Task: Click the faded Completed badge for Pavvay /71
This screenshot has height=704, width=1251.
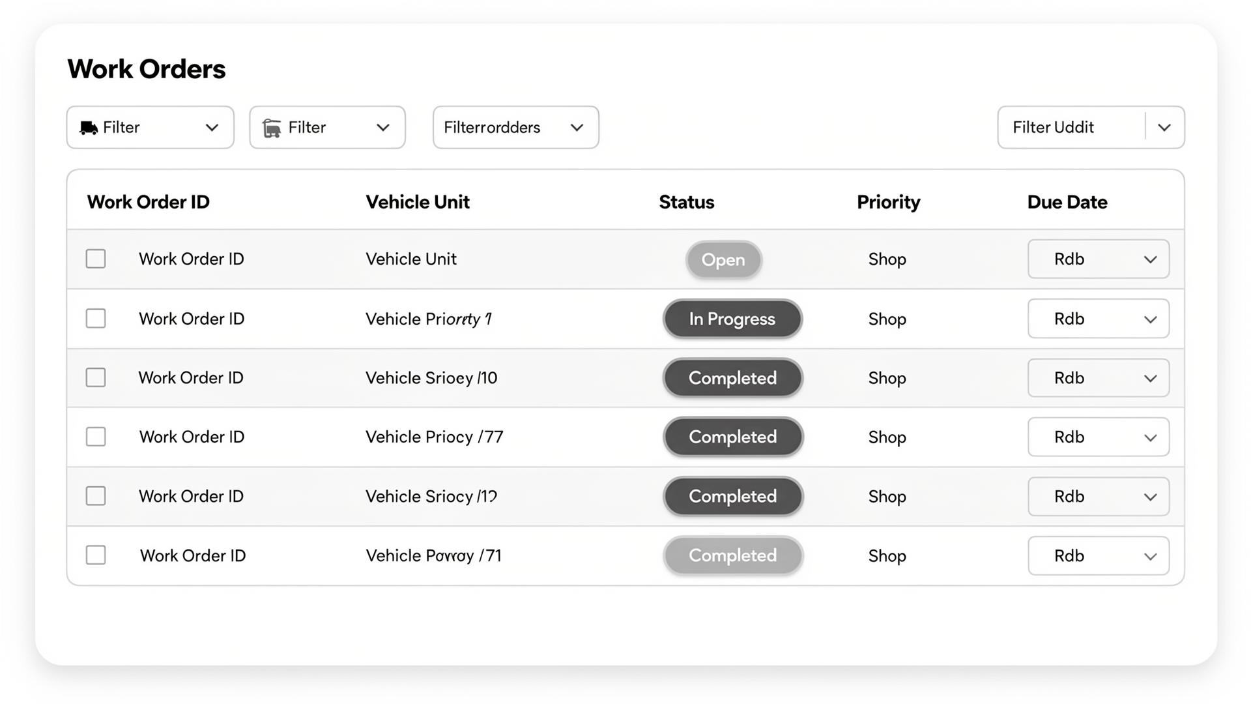Action: coord(733,555)
